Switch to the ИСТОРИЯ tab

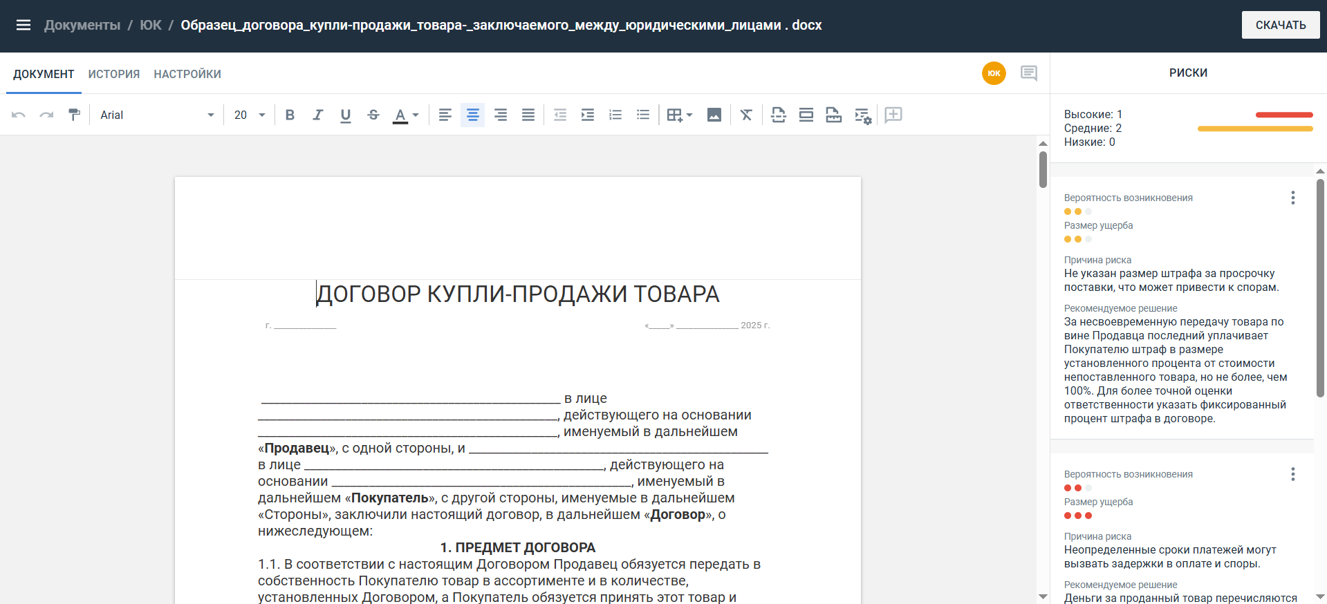(x=114, y=74)
